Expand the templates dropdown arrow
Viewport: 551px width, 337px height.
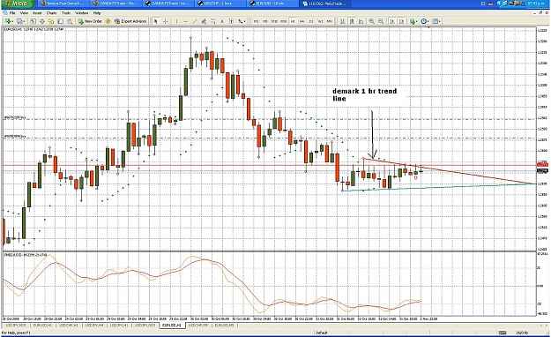[440, 21]
